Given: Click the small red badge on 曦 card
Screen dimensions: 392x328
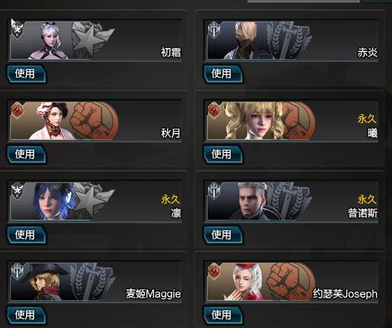Looking at the screenshot, I should 214,110.
